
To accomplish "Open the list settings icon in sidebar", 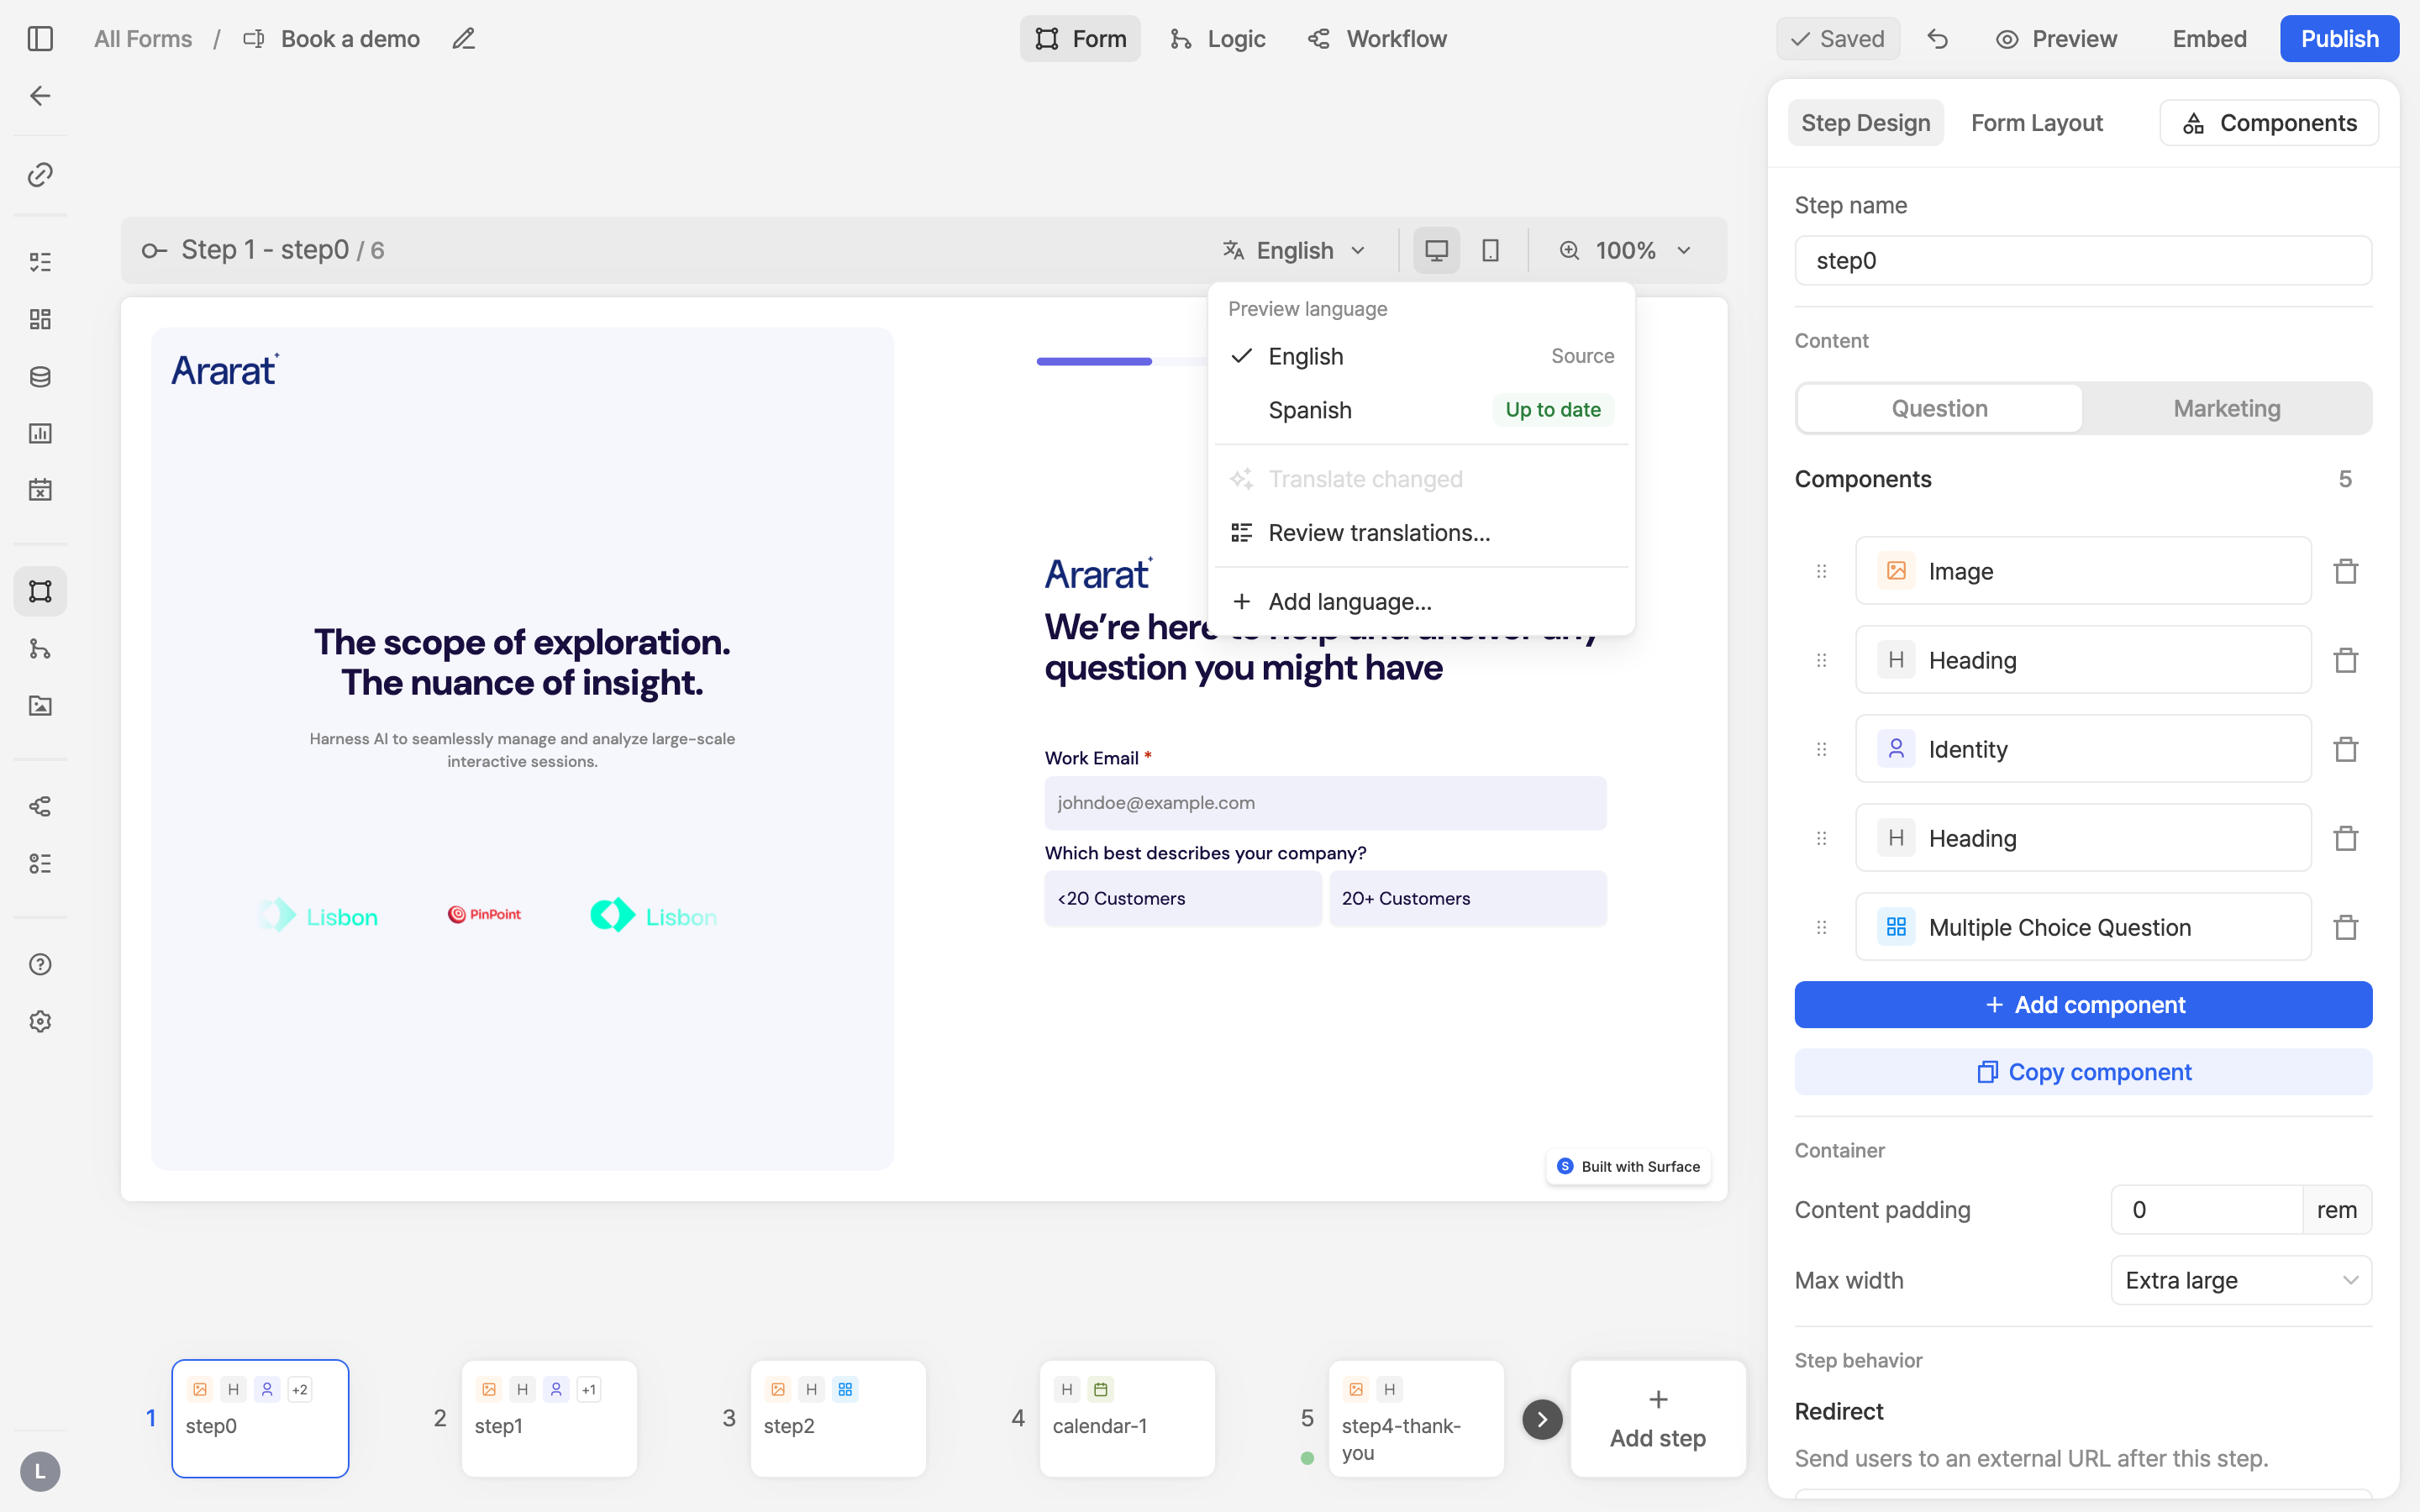I will pos(40,863).
